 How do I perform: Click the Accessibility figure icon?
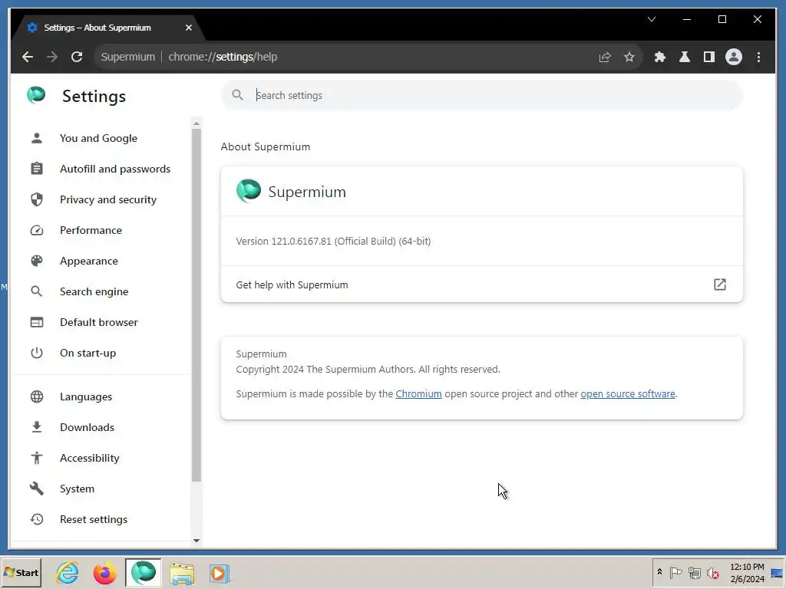[37, 458]
